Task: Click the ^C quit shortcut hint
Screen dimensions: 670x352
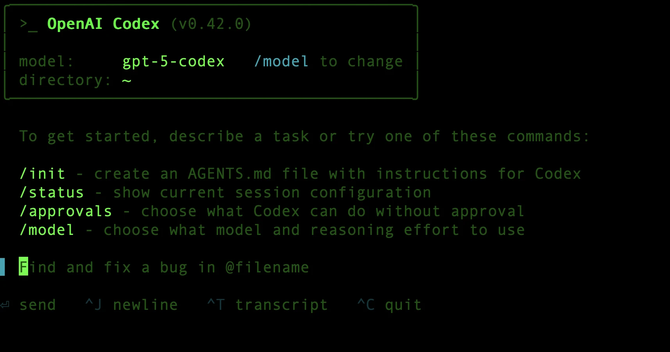Action: point(389,305)
